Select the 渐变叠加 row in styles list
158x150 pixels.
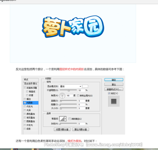click(31, 117)
